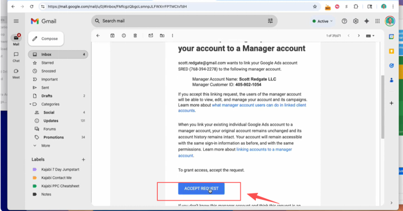Bookmark this page with the star icon
The height and width of the screenshot is (211, 403).
point(315,6)
